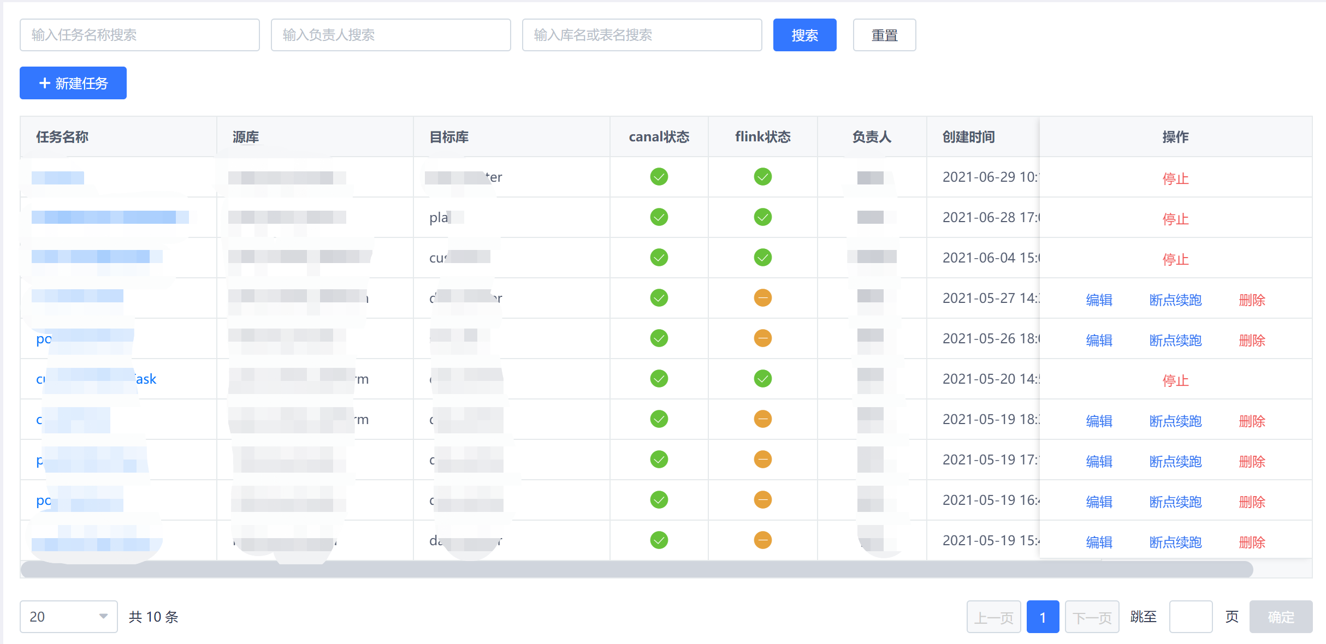
Task: Resume 断点续跑 for task created 2021-05-26
Action: [1175, 340]
